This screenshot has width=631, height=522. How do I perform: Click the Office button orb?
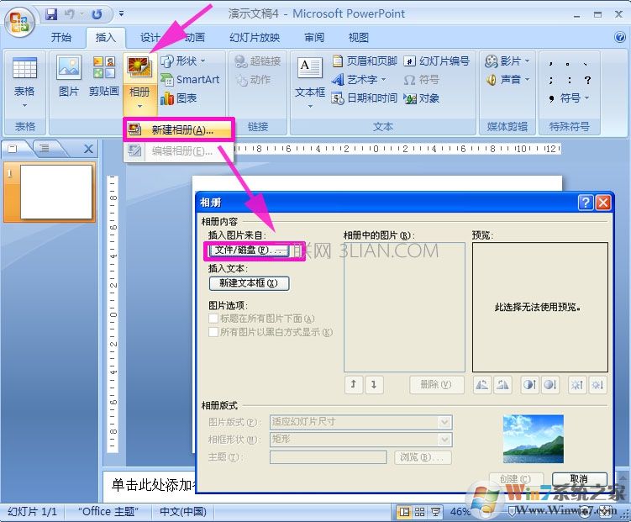19,22
